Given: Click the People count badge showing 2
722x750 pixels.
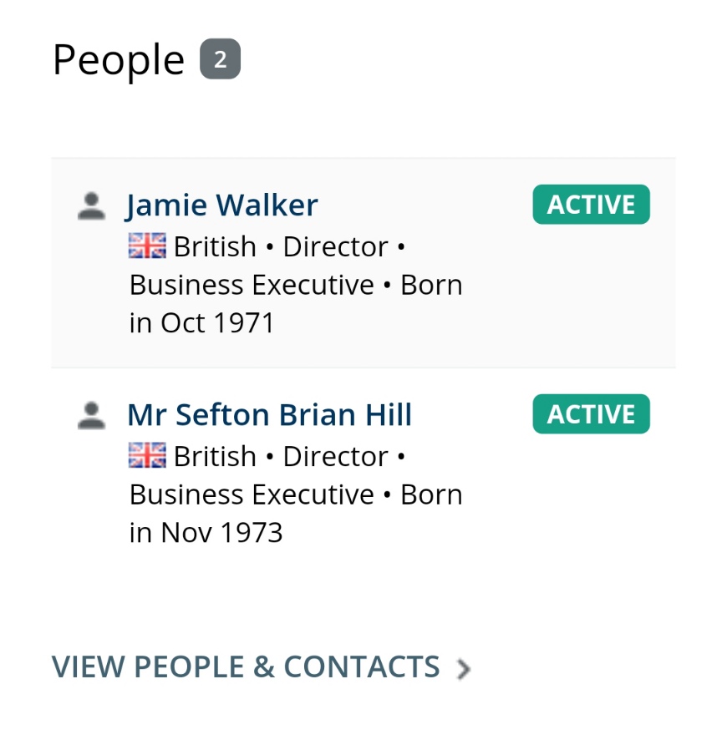Looking at the screenshot, I should click(x=220, y=59).
